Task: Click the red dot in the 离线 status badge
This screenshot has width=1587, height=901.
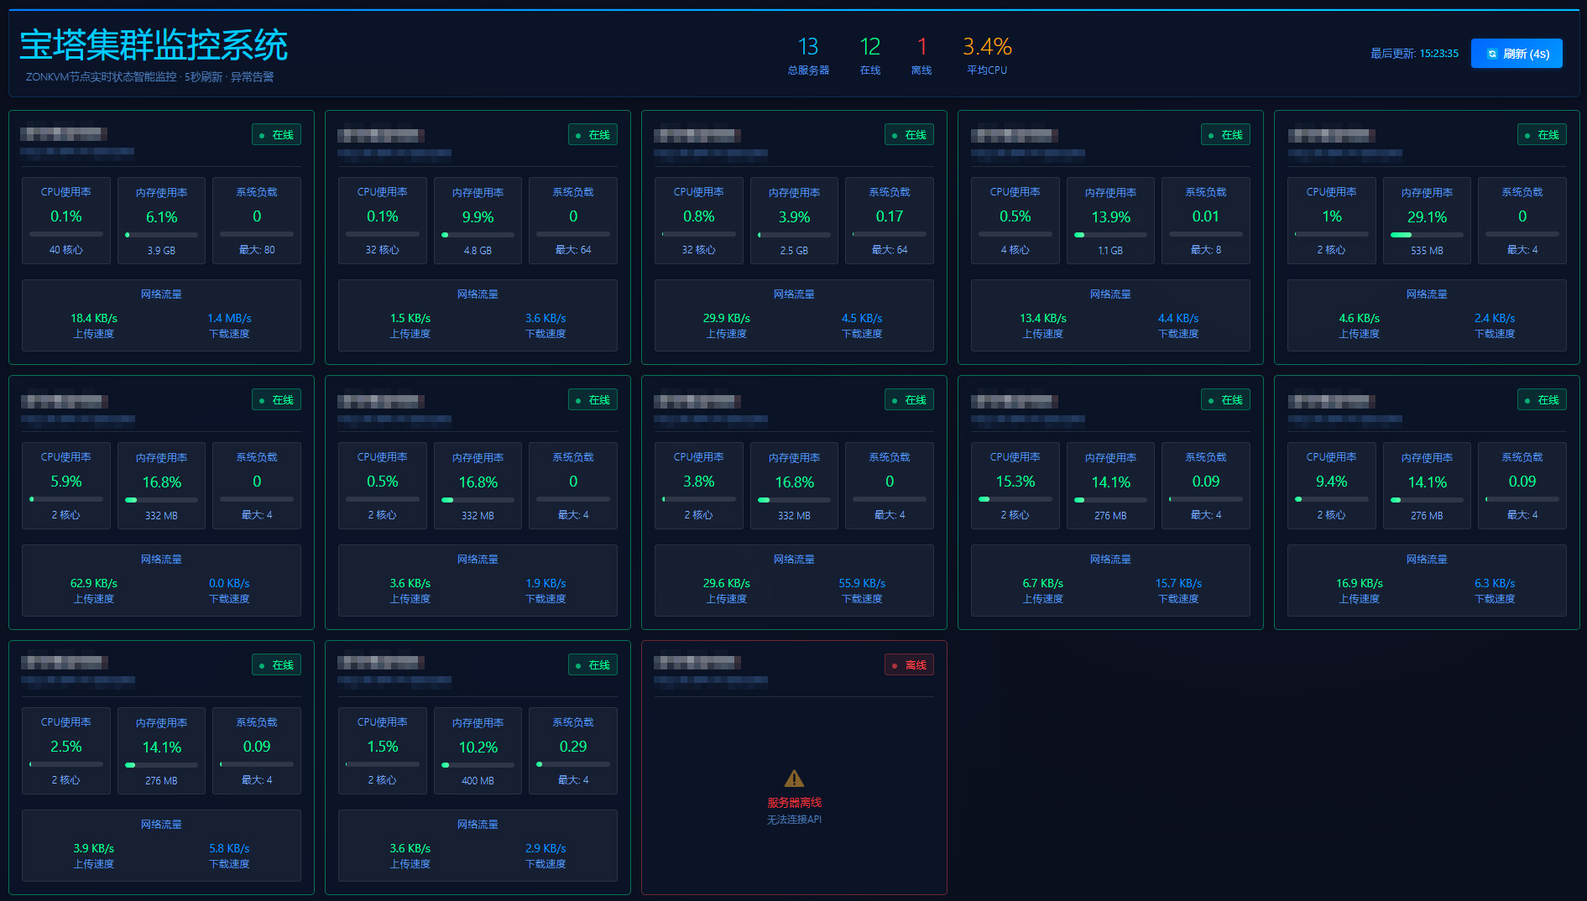Action: [x=895, y=666]
